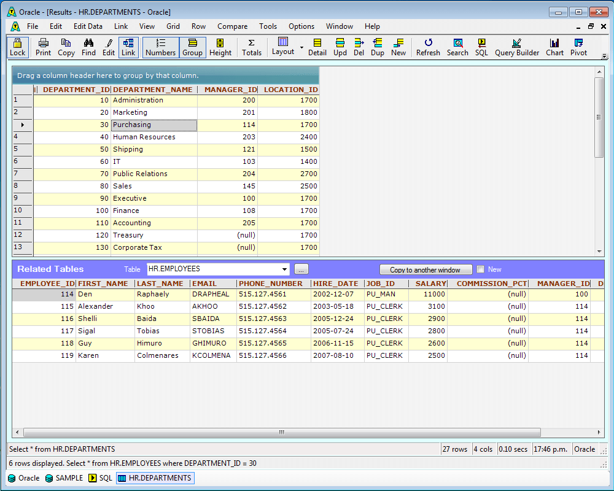Switch to the Oracle bottom tab

24,478
